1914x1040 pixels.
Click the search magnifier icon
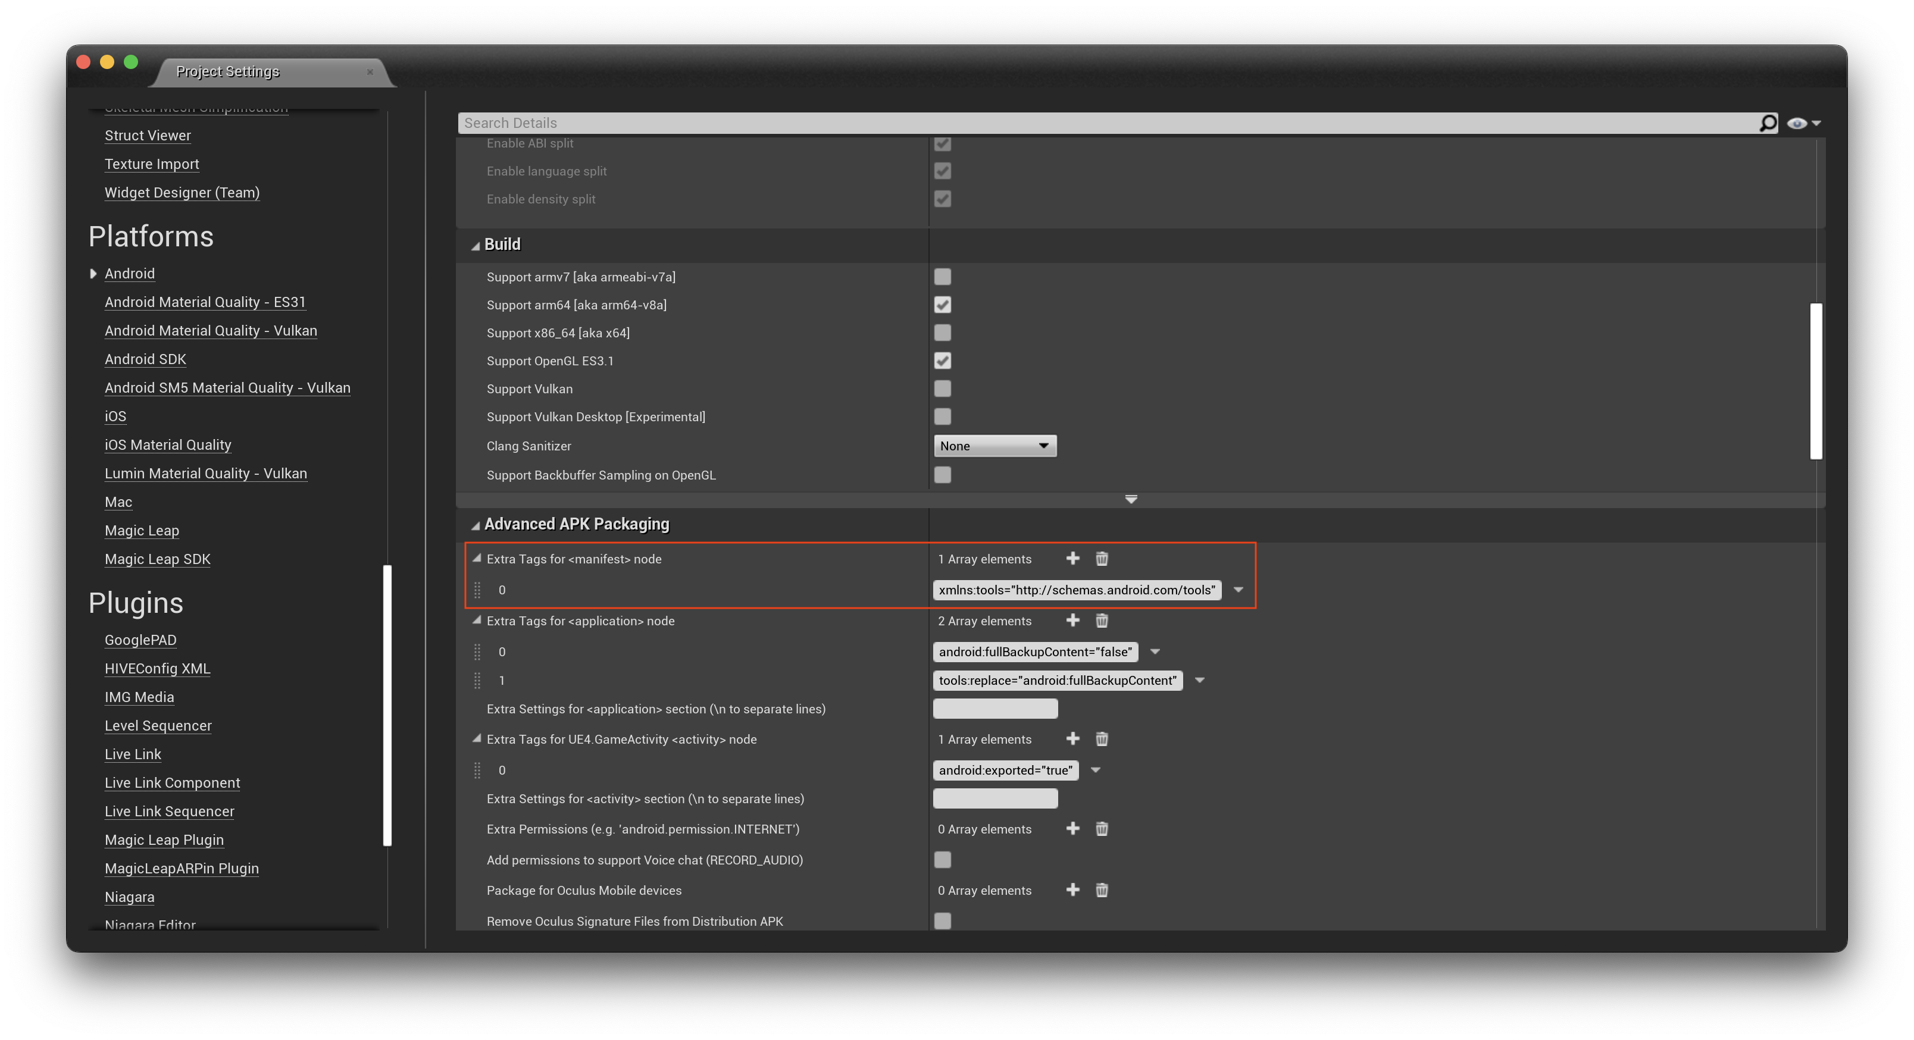click(x=1768, y=123)
